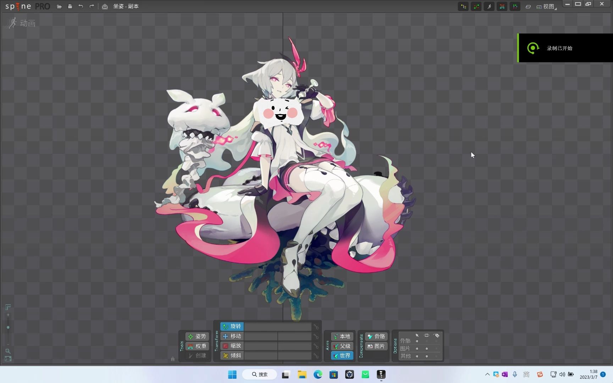The width and height of the screenshot is (613, 383).
Task: Open the 视图 views dropdown menu
Action: tap(546, 7)
